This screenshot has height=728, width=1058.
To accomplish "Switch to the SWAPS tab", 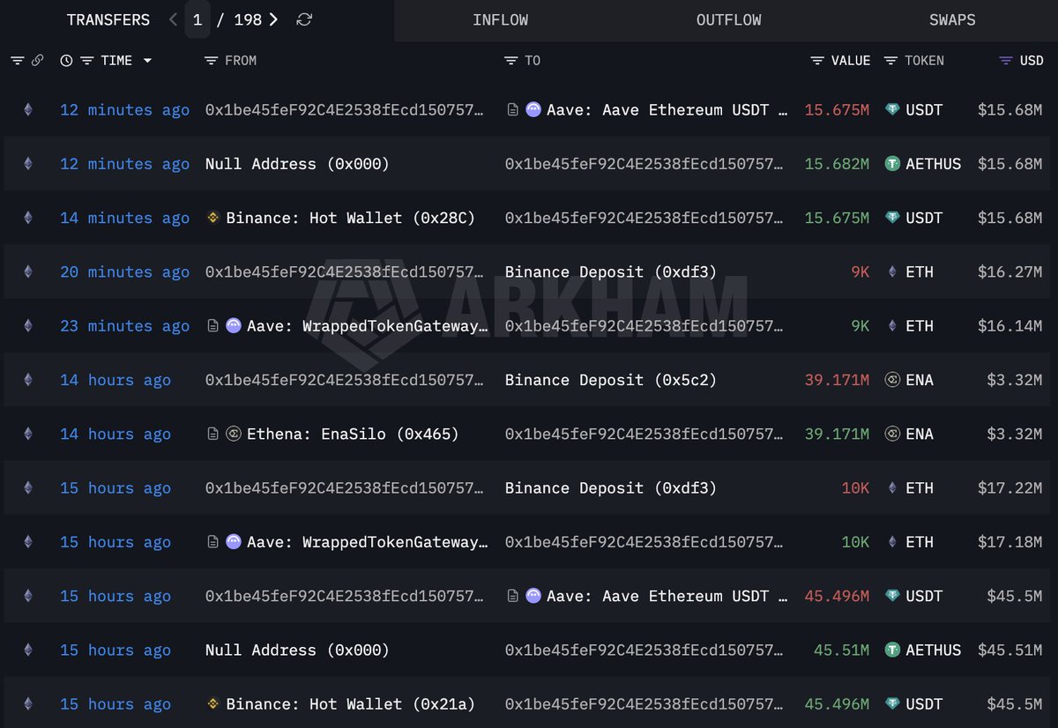I will [952, 19].
